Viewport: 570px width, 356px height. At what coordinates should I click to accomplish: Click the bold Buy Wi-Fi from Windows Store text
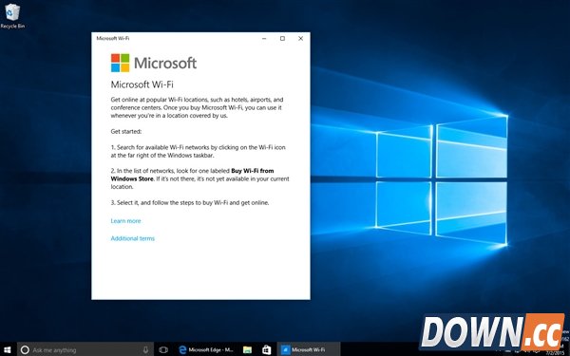pyautogui.click(x=192, y=175)
